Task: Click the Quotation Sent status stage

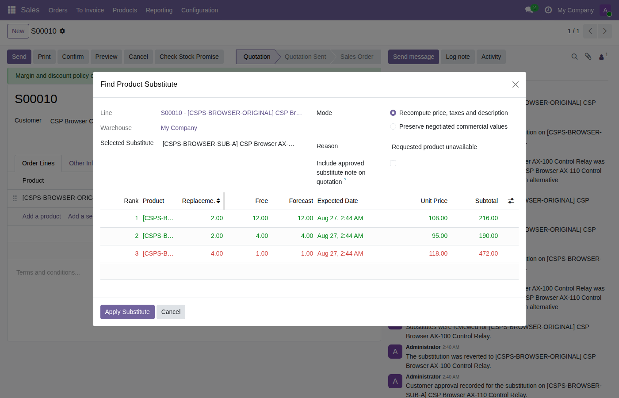Action: (x=305, y=57)
